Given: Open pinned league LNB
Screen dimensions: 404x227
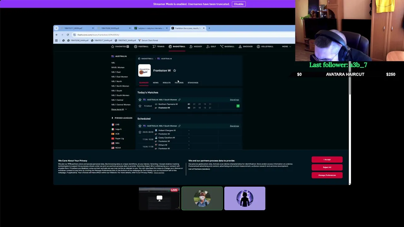Looking at the screenshot, I should (117, 125).
